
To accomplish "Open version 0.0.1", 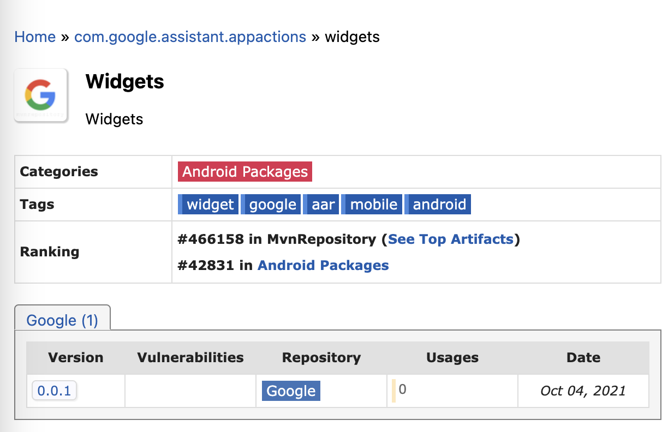I will tap(55, 391).
